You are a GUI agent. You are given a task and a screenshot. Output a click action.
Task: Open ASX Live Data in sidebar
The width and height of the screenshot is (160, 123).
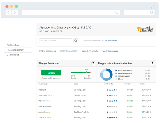(x=13, y=45)
